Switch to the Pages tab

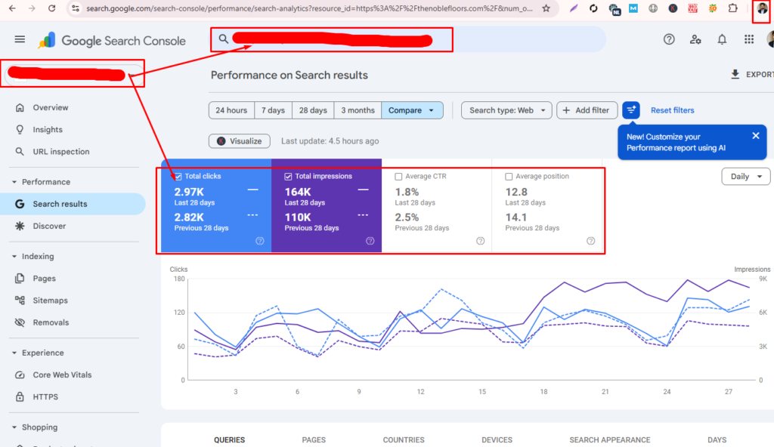314,439
